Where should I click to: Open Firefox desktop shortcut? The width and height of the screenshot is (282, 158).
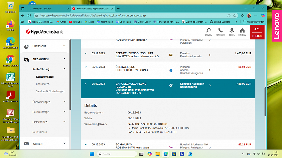click(11, 25)
